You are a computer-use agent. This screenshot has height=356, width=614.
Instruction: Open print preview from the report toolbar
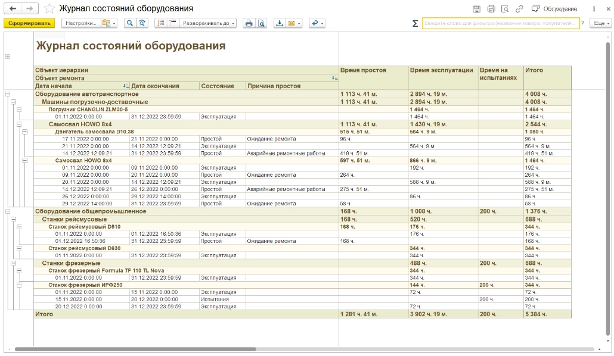point(261,23)
